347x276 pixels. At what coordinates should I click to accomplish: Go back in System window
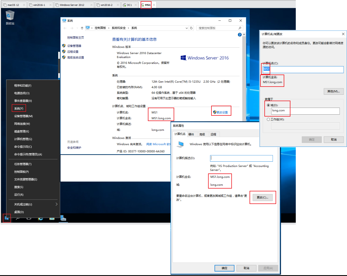tap(65, 28)
